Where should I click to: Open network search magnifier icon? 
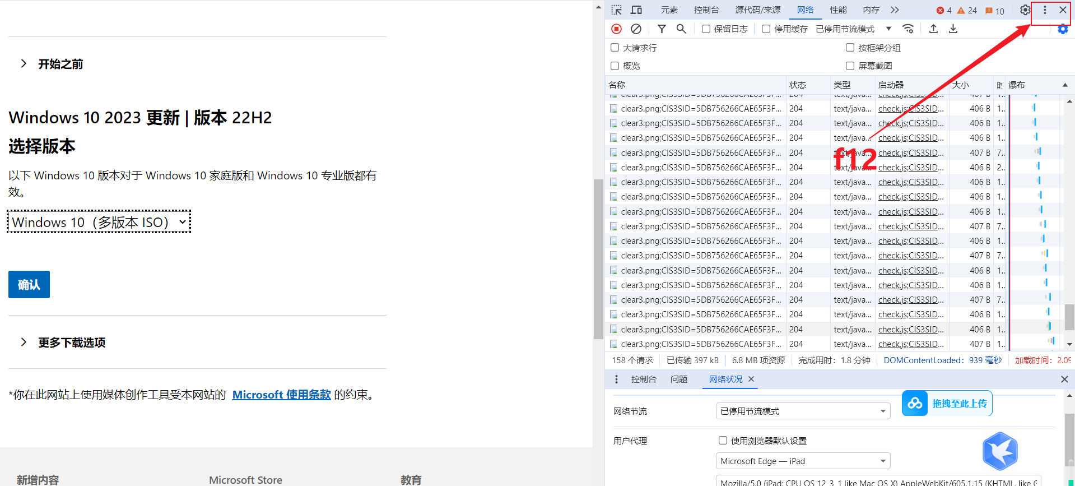click(x=681, y=29)
